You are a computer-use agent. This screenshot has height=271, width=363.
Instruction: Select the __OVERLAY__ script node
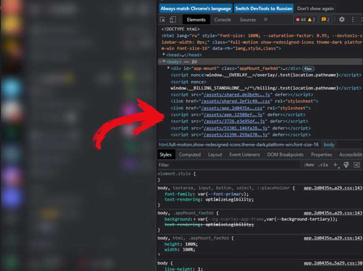click(266, 75)
